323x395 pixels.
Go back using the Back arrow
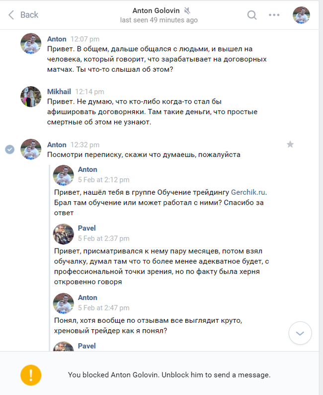pos(11,15)
